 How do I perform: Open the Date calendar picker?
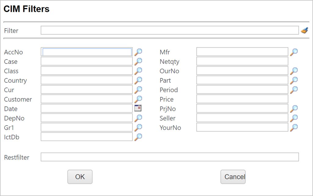(138, 108)
